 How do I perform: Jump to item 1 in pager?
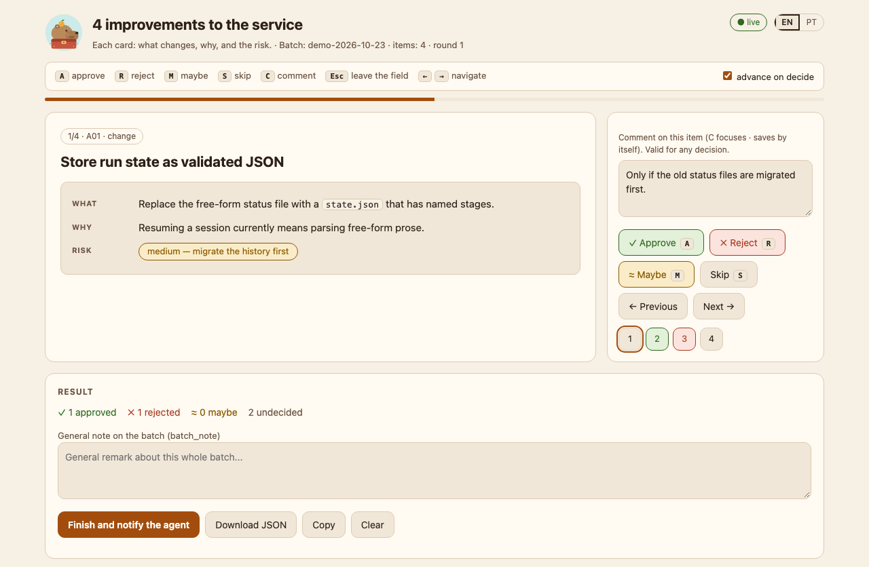630,339
